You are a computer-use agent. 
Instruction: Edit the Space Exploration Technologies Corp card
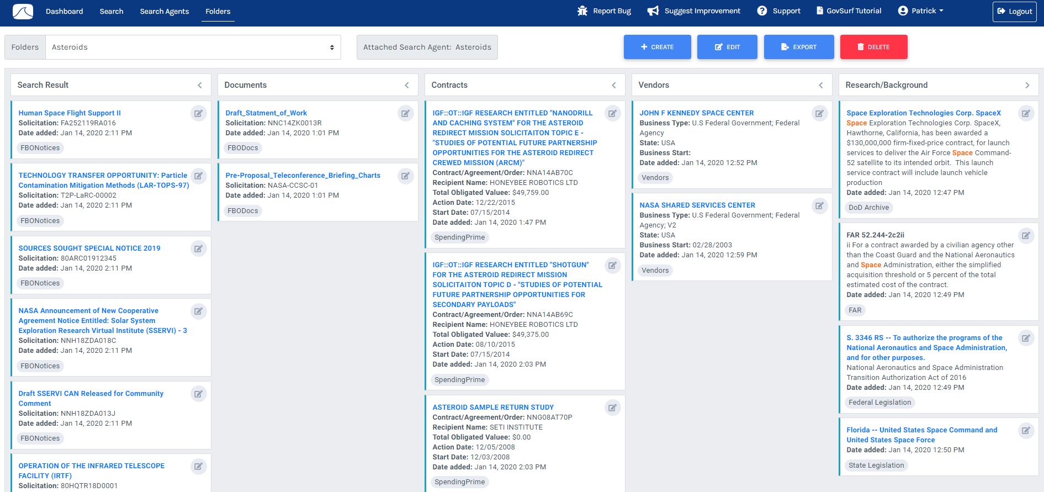pyautogui.click(x=1026, y=113)
